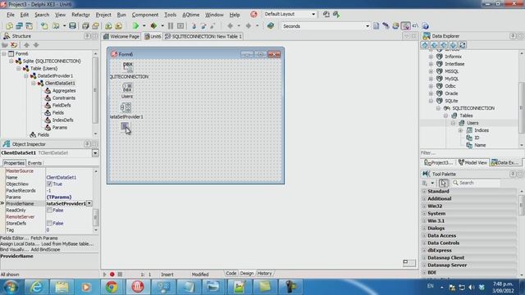Click the Add BindScope link
This screenshot has width=525, height=295.
point(46,249)
